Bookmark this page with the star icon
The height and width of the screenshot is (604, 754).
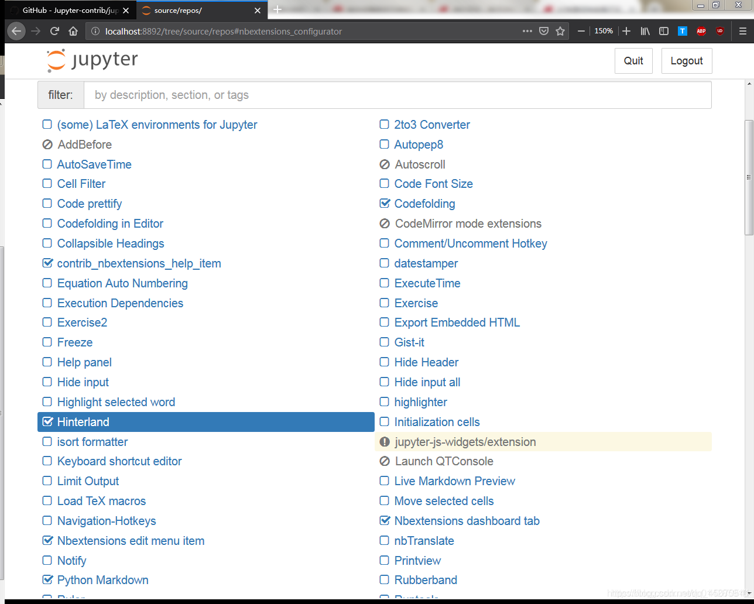[560, 31]
